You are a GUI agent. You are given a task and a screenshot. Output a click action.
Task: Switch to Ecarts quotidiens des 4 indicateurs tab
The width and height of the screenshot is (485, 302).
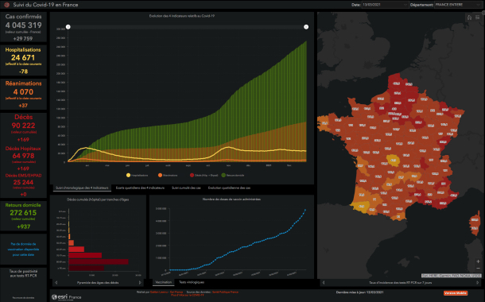(x=140, y=188)
